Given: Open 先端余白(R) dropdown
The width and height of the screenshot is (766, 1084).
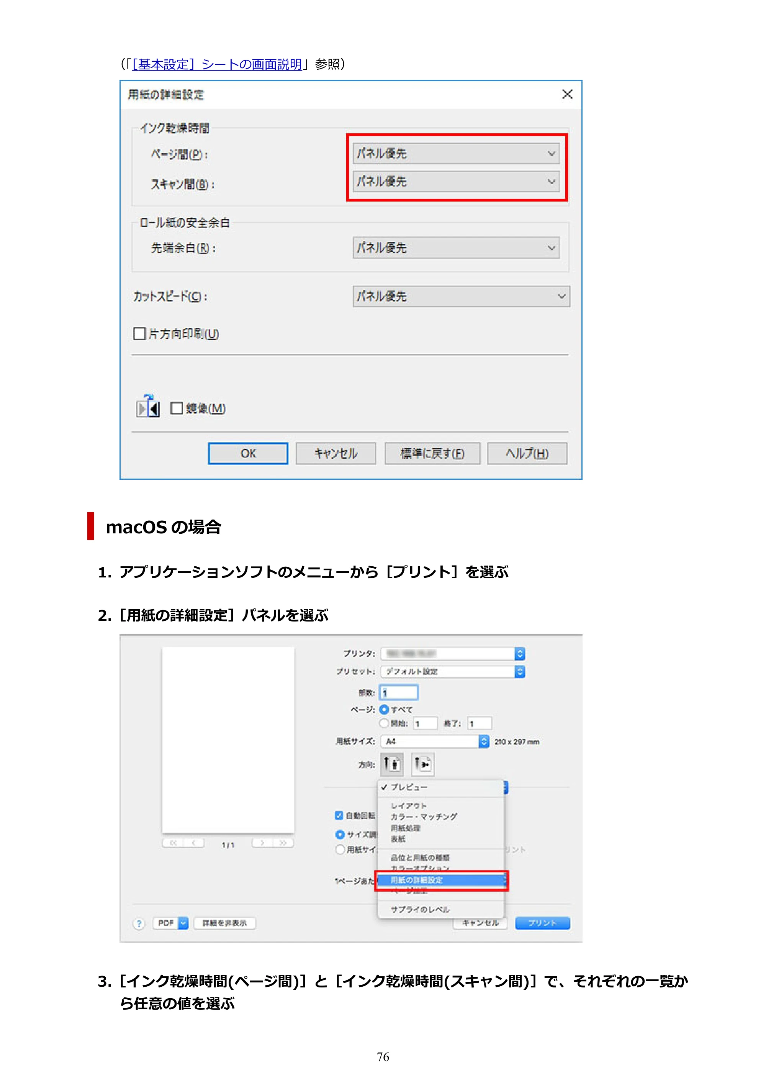Looking at the screenshot, I should 457,248.
